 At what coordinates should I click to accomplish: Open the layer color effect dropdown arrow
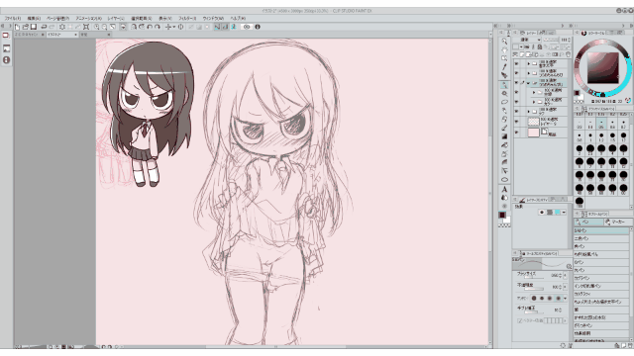[x=564, y=213]
